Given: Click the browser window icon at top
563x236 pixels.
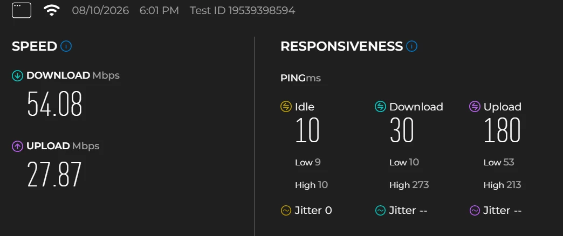Looking at the screenshot, I should point(22,10).
